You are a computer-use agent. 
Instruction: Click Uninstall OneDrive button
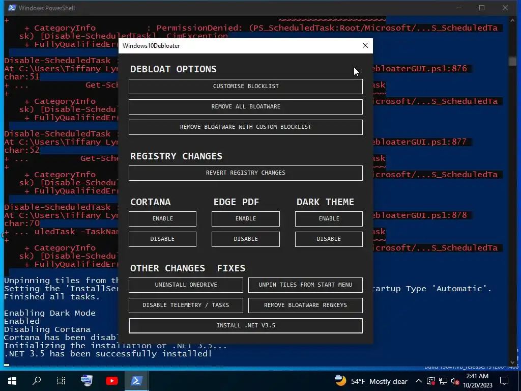coord(186,285)
